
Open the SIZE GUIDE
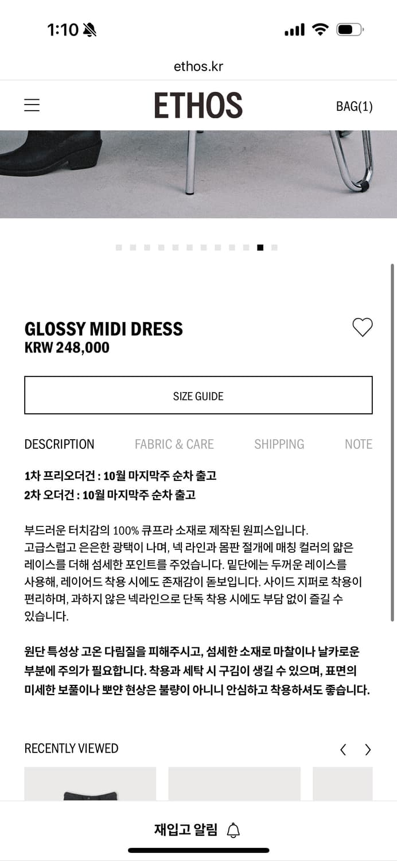click(x=198, y=395)
